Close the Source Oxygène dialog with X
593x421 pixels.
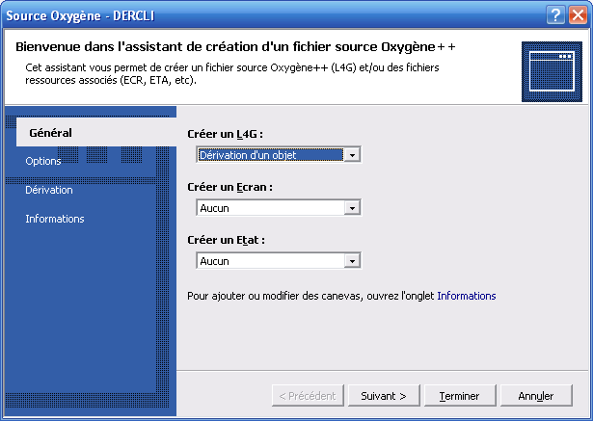(x=578, y=15)
